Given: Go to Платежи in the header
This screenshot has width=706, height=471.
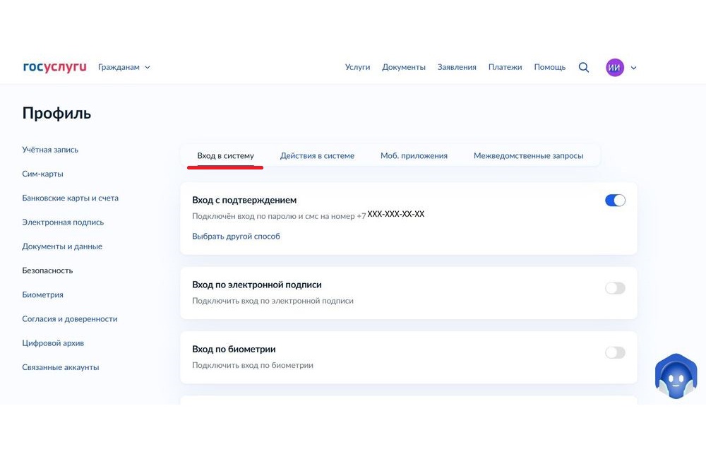Looking at the screenshot, I should click(x=505, y=67).
